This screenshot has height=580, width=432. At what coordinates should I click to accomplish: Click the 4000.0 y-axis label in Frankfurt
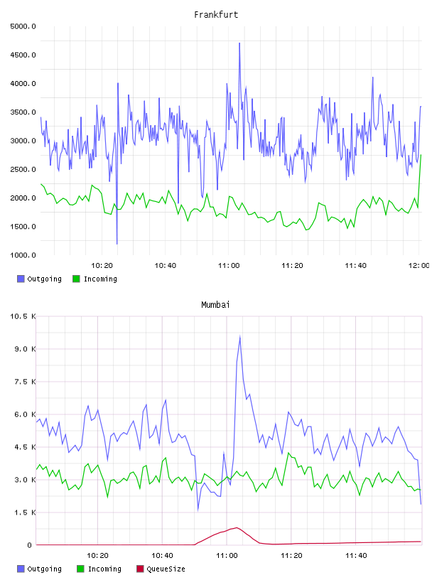23,84
